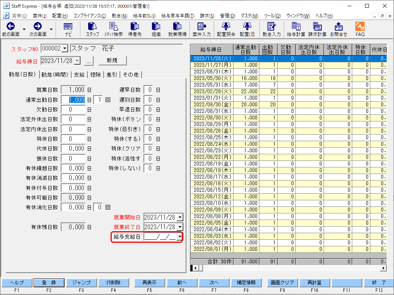The image size is (394, 295).
Task: Click the 給与締日 column header
Action: pyautogui.click(x=212, y=50)
